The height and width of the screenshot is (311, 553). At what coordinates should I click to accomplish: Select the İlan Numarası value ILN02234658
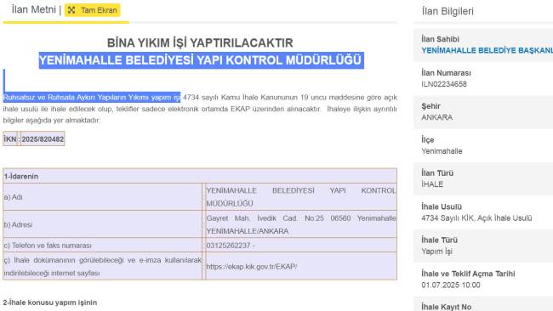444,84
